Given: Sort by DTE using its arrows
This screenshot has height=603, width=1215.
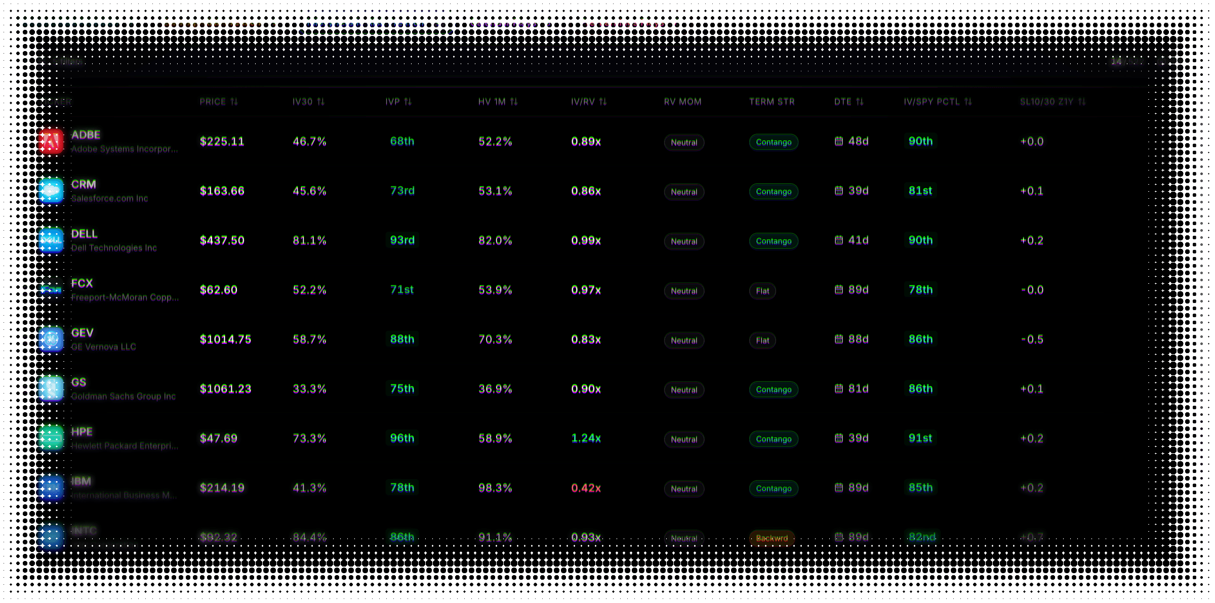Looking at the screenshot, I should click(x=860, y=102).
